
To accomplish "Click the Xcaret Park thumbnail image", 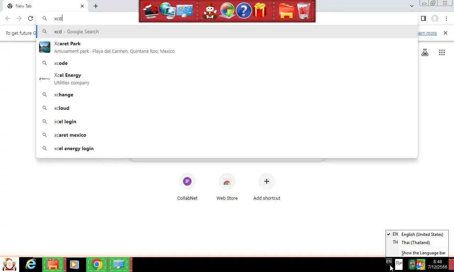I will pos(45,47).
